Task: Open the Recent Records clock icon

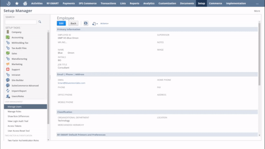Action: point(9,3)
